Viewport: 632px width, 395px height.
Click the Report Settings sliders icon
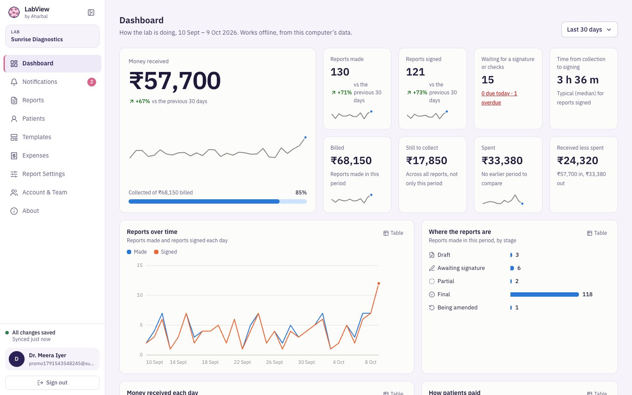point(14,174)
